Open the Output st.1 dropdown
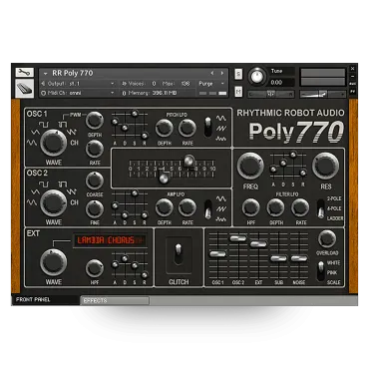The width and height of the screenshot is (369, 369). pos(79,84)
